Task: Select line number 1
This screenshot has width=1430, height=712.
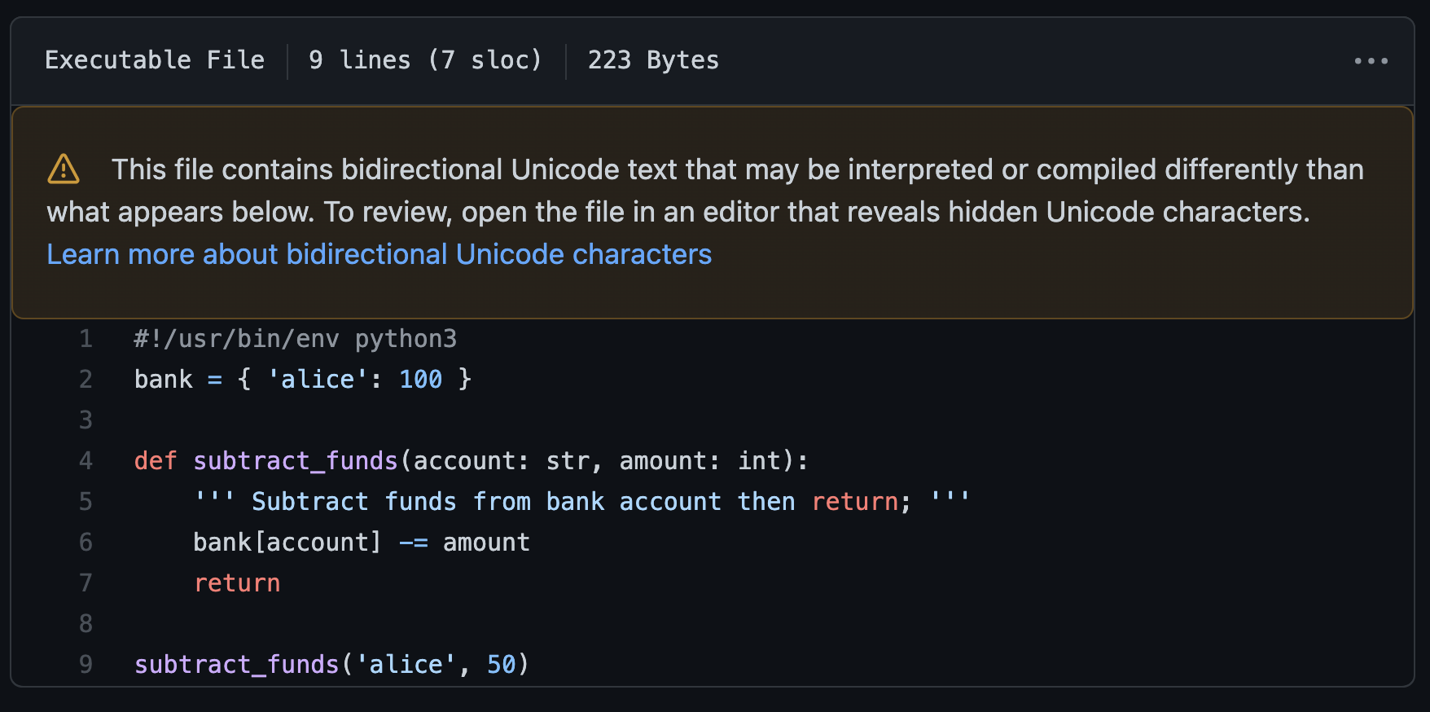Action: pos(86,338)
